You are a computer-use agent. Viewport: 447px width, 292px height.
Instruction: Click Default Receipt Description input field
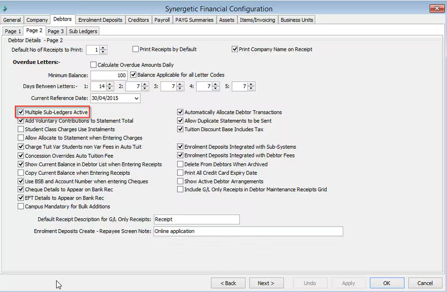[x=196, y=219]
